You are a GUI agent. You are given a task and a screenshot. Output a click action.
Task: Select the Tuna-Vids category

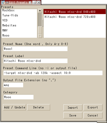19,15
